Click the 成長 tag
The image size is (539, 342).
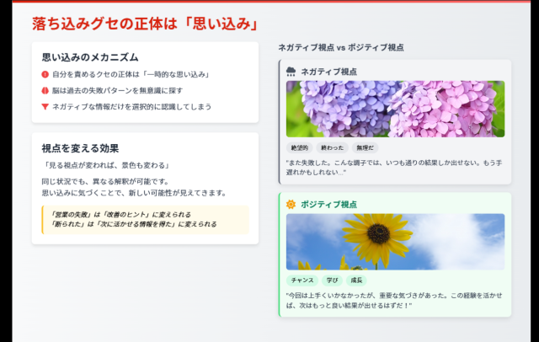click(x=356, y=281)
